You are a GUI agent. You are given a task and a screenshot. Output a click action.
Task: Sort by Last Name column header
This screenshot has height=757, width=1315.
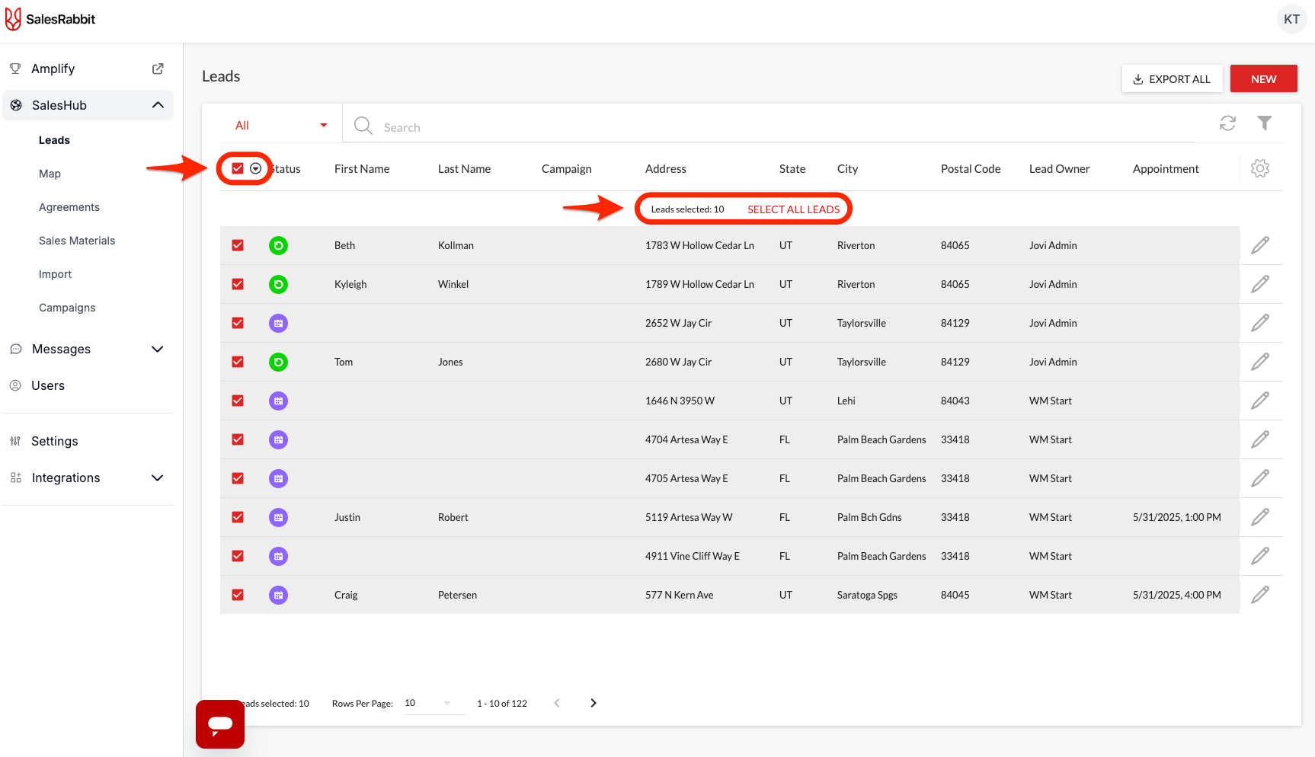point(464,169)
